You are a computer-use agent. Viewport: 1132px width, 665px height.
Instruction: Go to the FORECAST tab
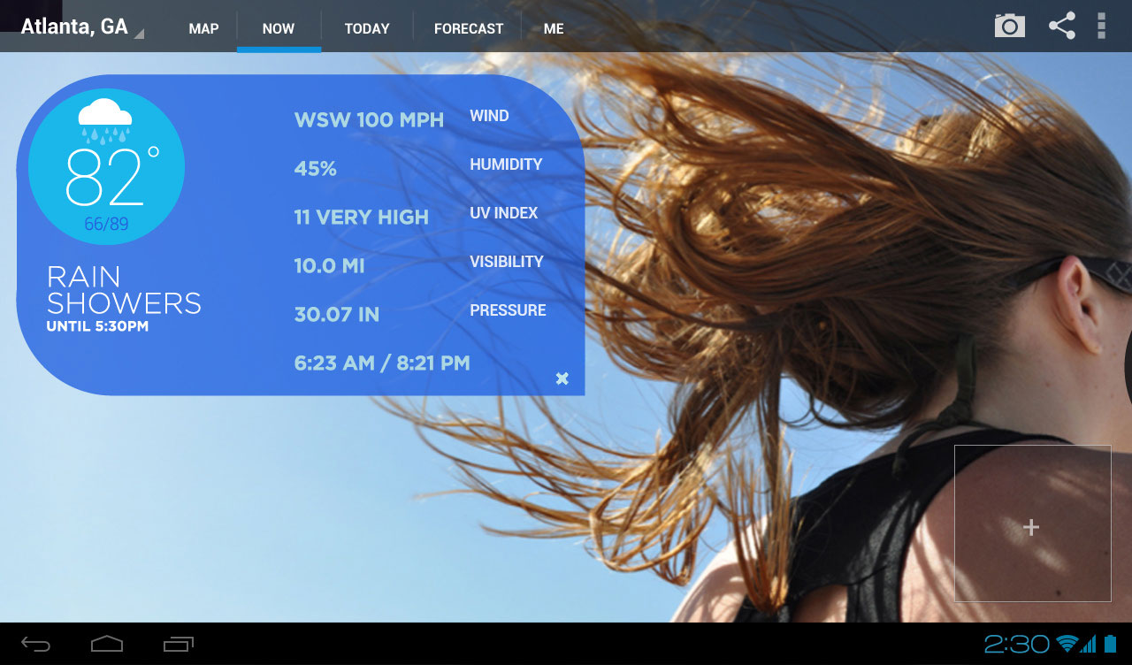468,28
